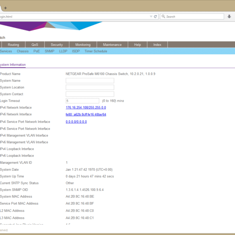Click the System Location input field

pos(90,88)
